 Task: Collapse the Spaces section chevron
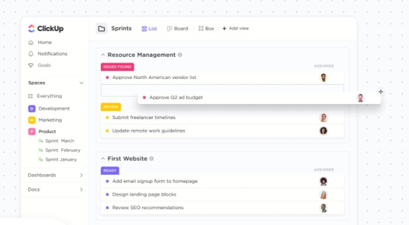coord(81,83)
